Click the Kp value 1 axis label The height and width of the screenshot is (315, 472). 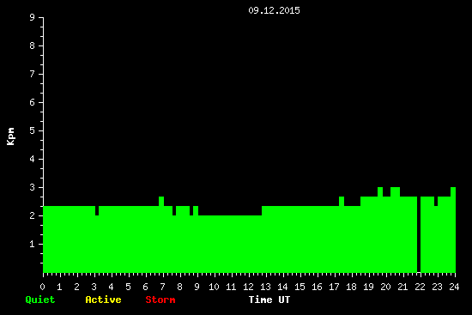32,244
